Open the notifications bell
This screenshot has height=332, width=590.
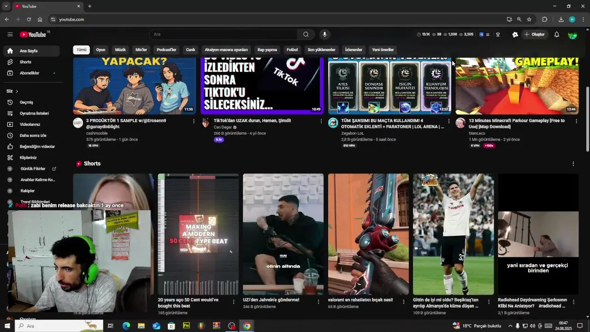[x=556, y=34]
